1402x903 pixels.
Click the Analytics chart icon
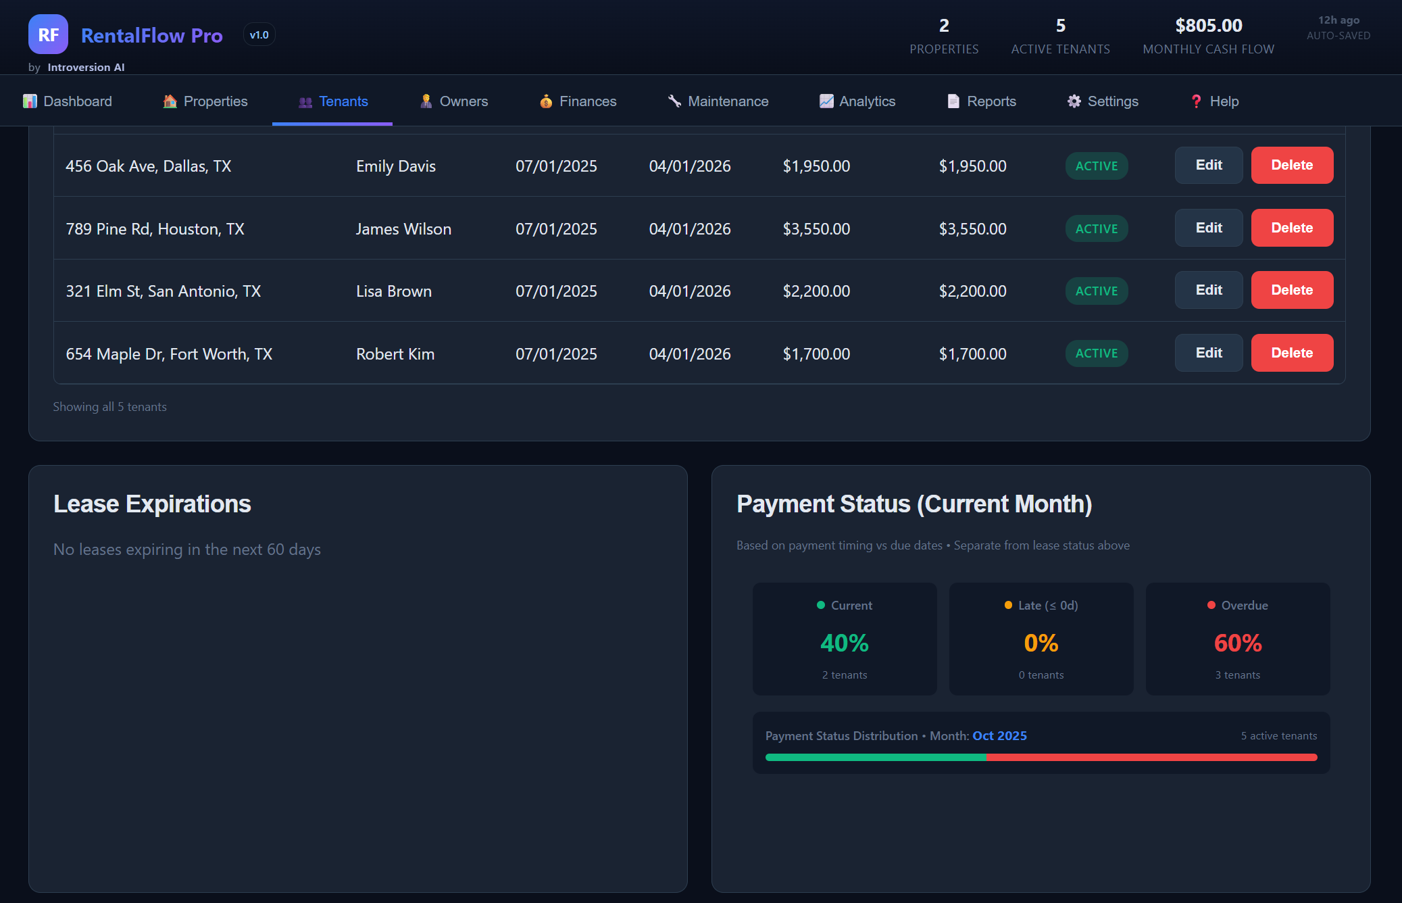click(826, 101)
